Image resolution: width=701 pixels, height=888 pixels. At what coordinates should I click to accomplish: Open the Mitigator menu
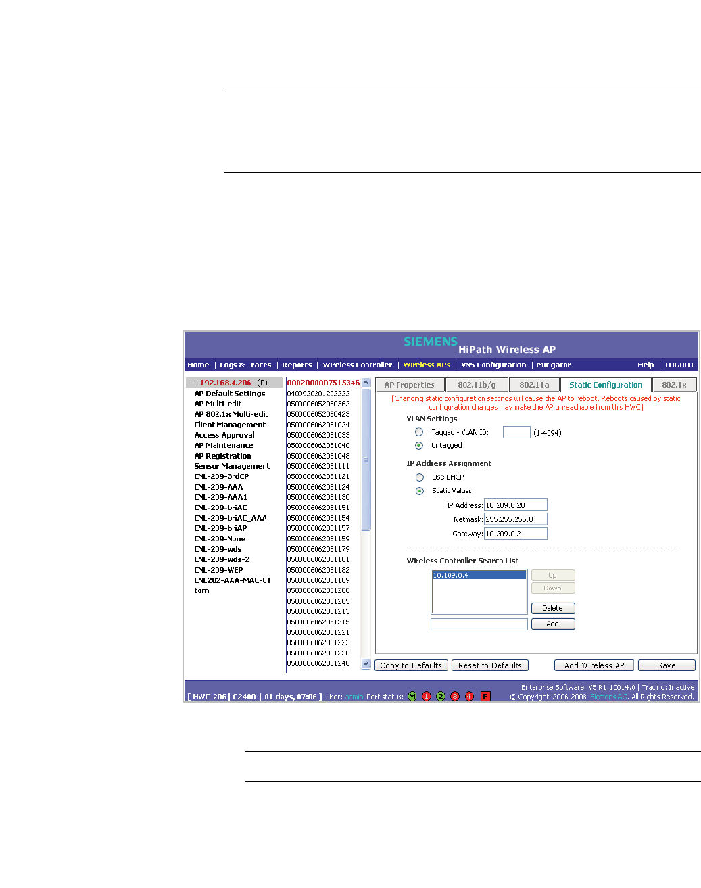tap(554, 365)
